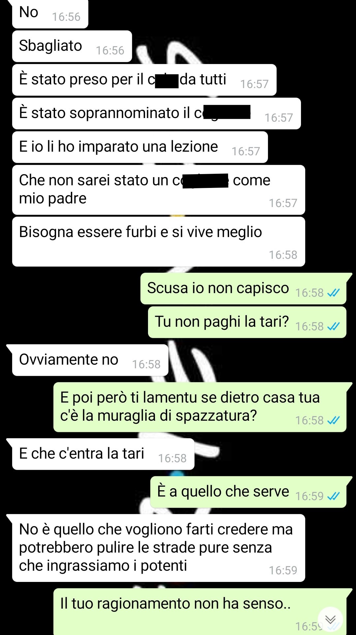Image resolution: width=356 pixels, height=635 pixels.
Task: Select the 'Il tuo ragionamento non ha senso..' message
Action: coord(200,612)
